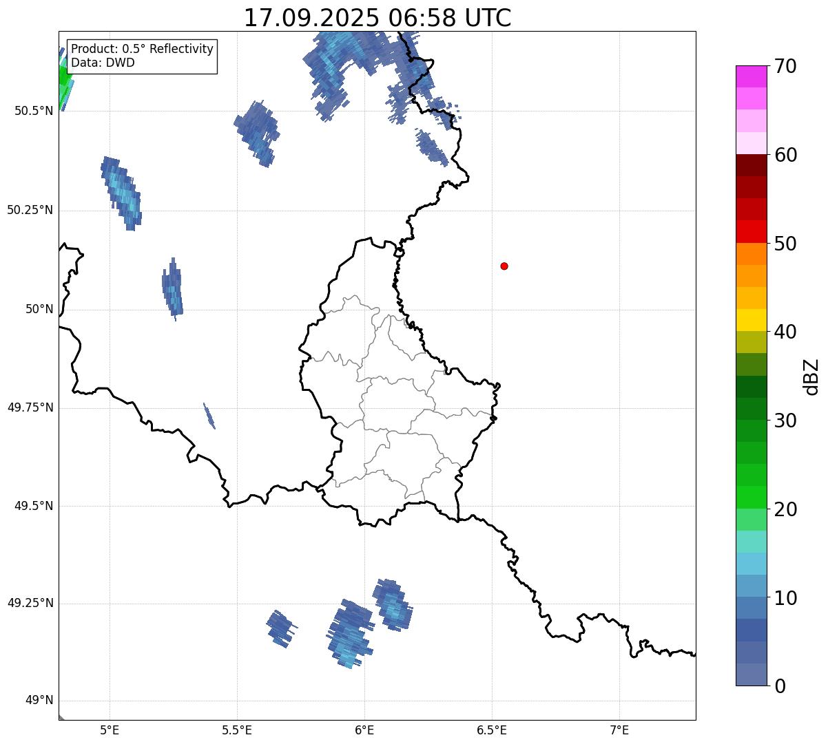Viewport: 828px width, 744px height.
Task: Click the bright red colorbar segment at 50 dBZ
Action: coord(751,231)
